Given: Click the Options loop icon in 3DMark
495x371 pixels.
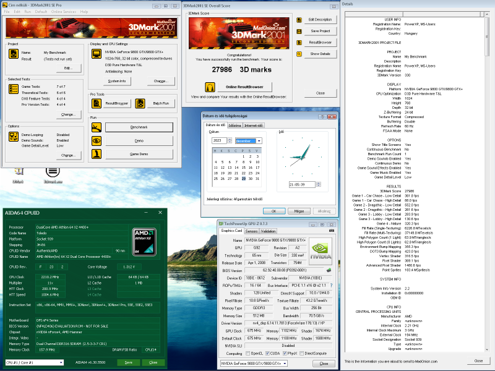Looking at the screenshot, I should click(13, 137).
